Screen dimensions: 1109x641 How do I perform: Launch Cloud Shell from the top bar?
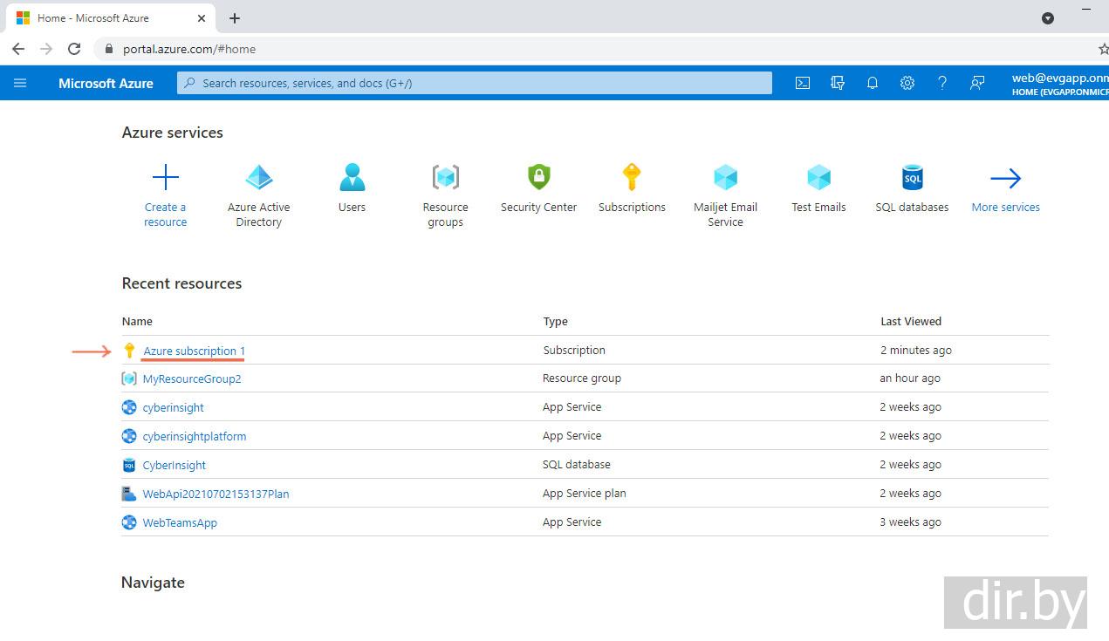tap(803, 83)
